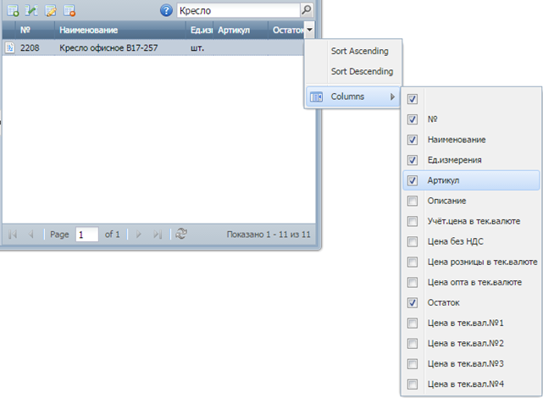Uncheck the Остаток column checkbox

(412, 303)
